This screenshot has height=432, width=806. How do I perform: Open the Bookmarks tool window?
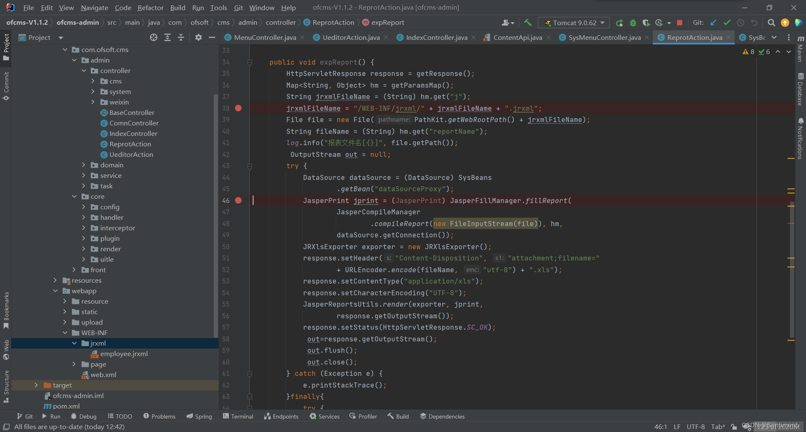6,310
